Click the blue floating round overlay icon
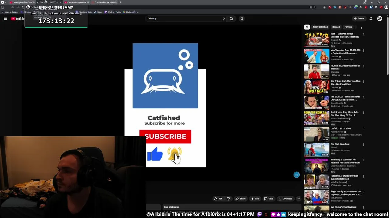The height and width of the screenshot is (218, 389). pos(297,175)
